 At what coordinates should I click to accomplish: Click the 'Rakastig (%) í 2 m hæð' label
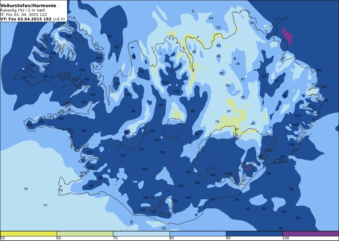[x=23, y=10]
